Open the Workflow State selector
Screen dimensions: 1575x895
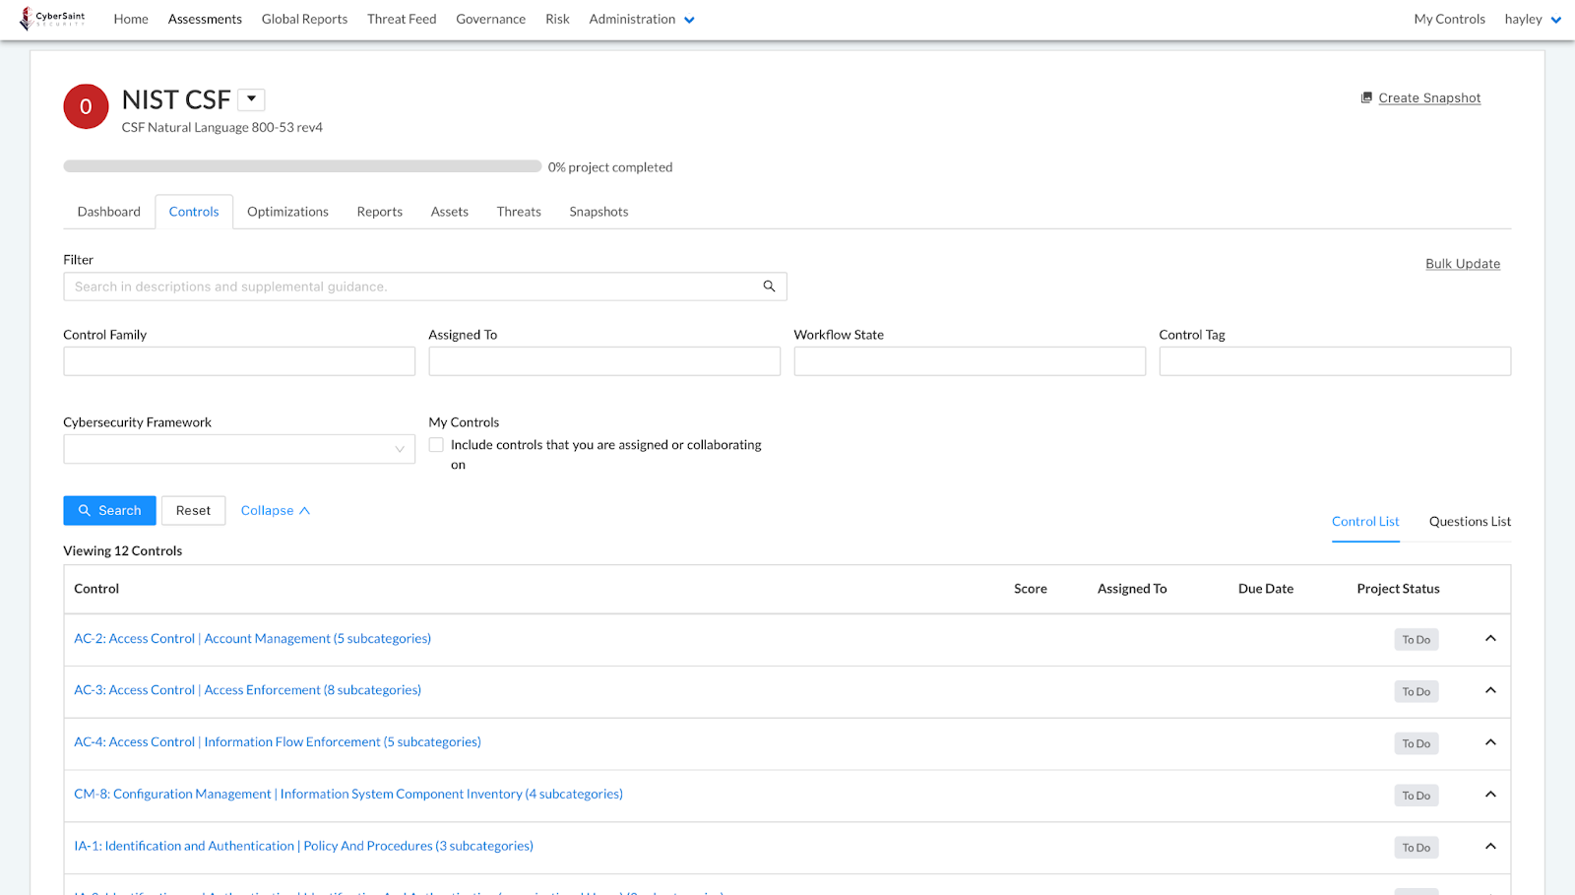point(970,361)
